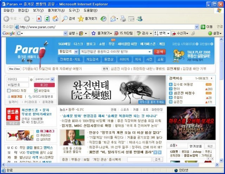
Task: Toggle the 아이디 저장 checkbox
Action: (x=9, y=91)
